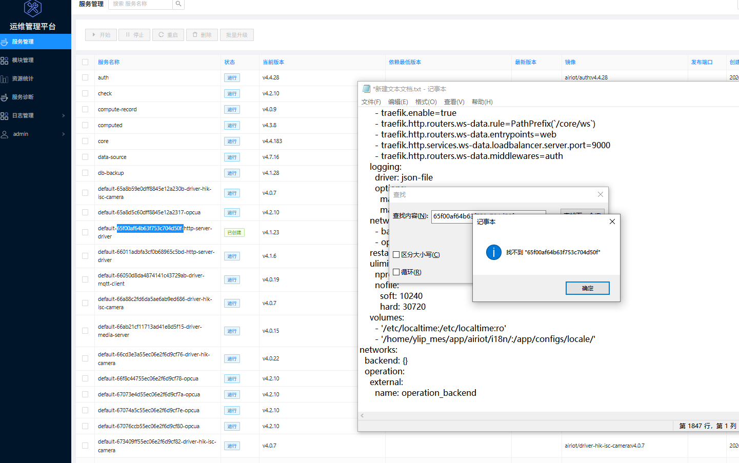Image resolution: width=739 pixels, height=463 pixels.
Task: Click Notepad title bar document icon
Action: pos(366,89)
